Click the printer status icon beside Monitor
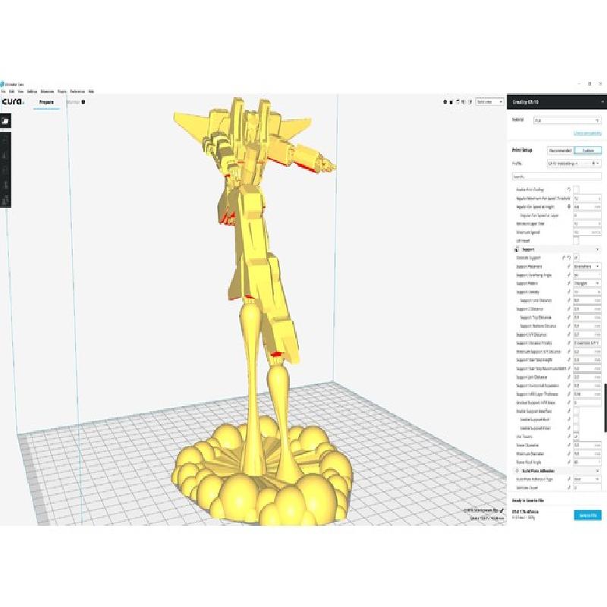 83,102
